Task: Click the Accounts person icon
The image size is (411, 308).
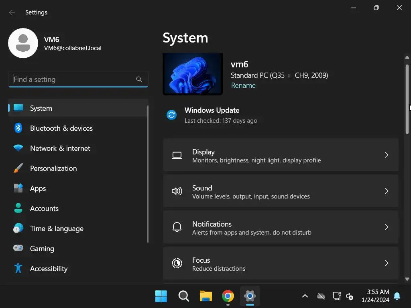Action: coord(18,208)
